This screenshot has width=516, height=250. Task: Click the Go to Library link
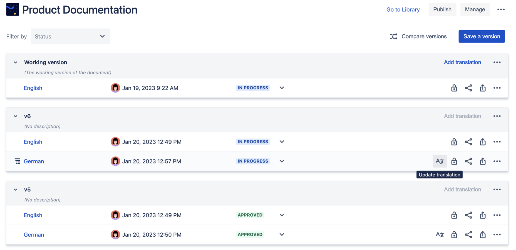[403, 9]
